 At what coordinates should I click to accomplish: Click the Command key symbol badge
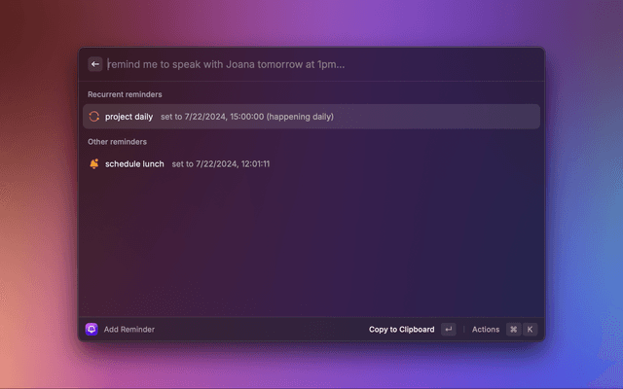(x=513, y=329)
